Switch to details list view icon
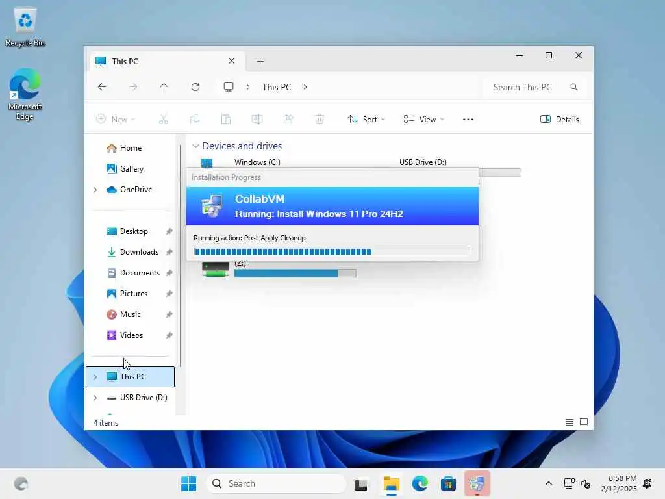The width and height of the screenshot is (665, 499). (x=570, y=422)
